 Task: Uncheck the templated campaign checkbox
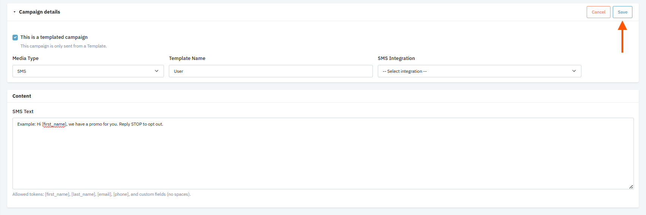pyautogui.click(x=15, y=37)
